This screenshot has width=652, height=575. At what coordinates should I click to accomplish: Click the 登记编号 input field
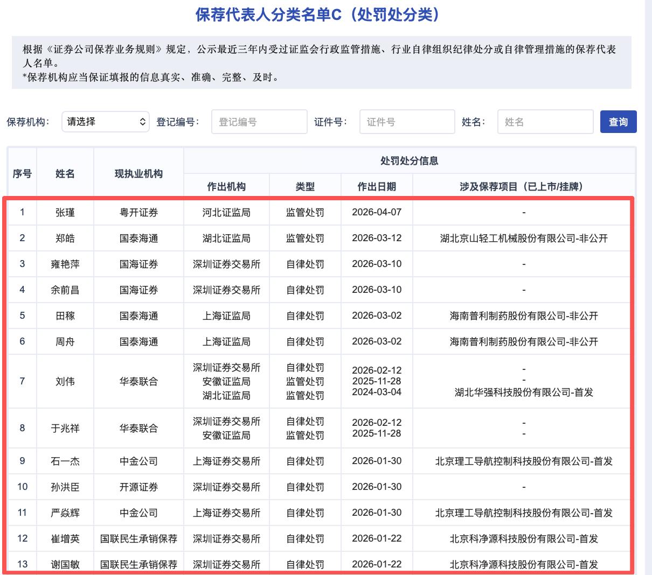[x=259, y=122]
